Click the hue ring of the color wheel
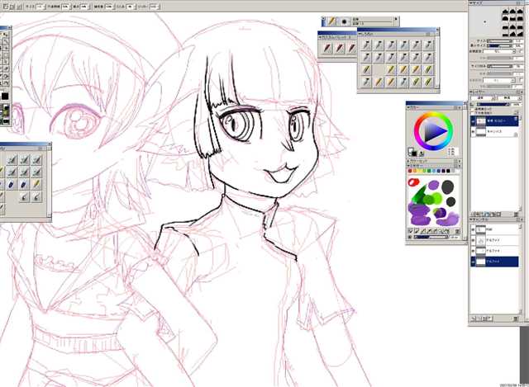This screenshot has height=387, width=529. click(433, 115)
